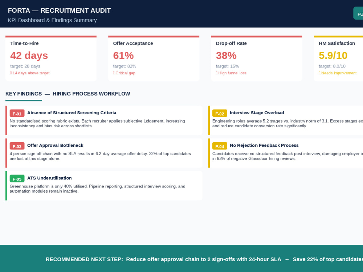Click the F-02 yellow badge
Screen dimensions: 363x272
(x=220, y=113)
